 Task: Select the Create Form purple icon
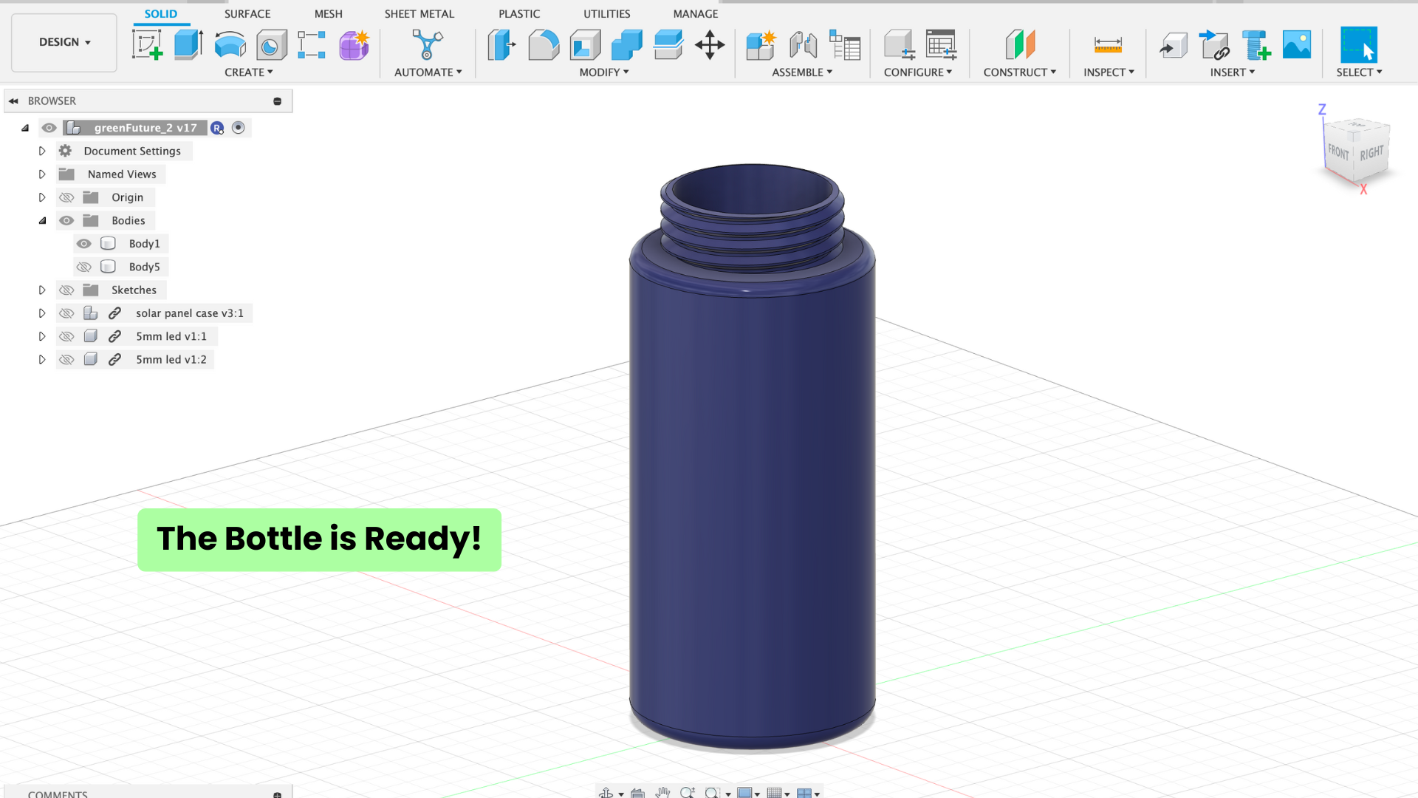coord(354,45)
